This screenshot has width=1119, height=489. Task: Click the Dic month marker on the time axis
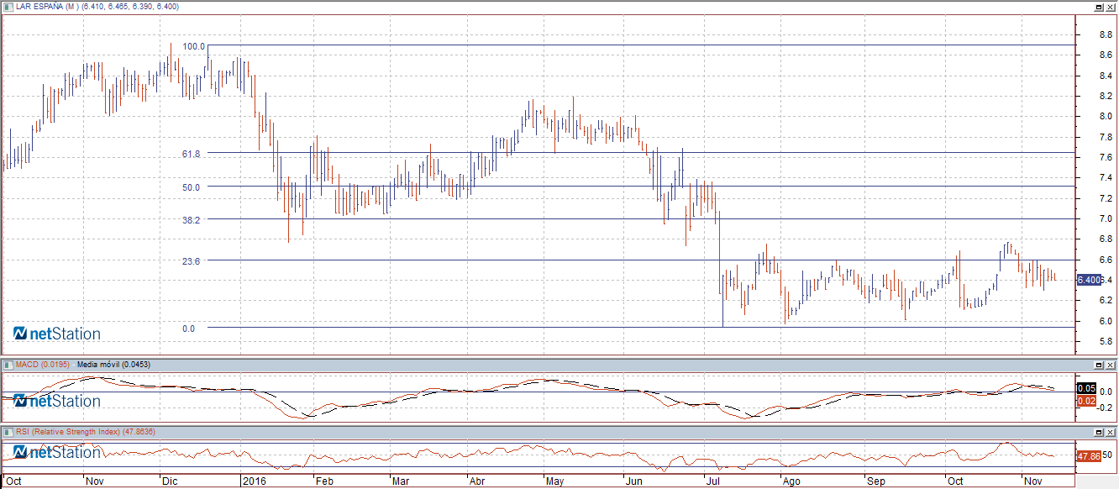tap(170, 482)
